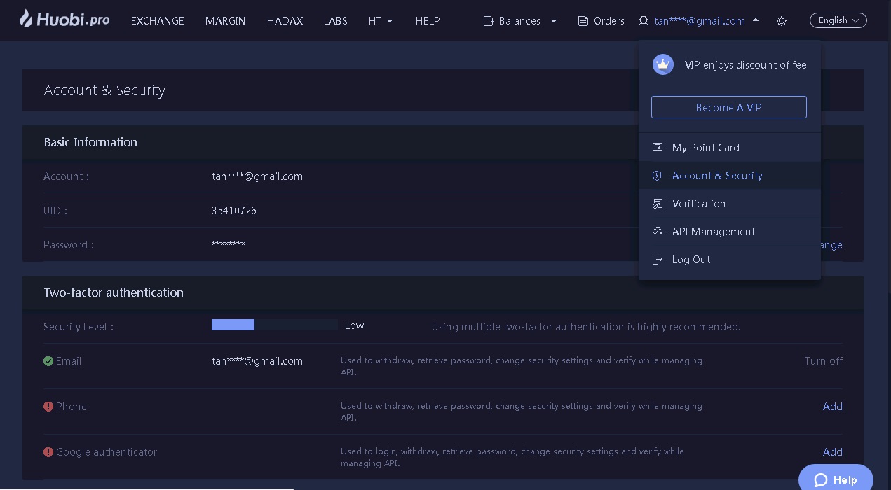Add Phone two-factor authentication

[832, 407]
